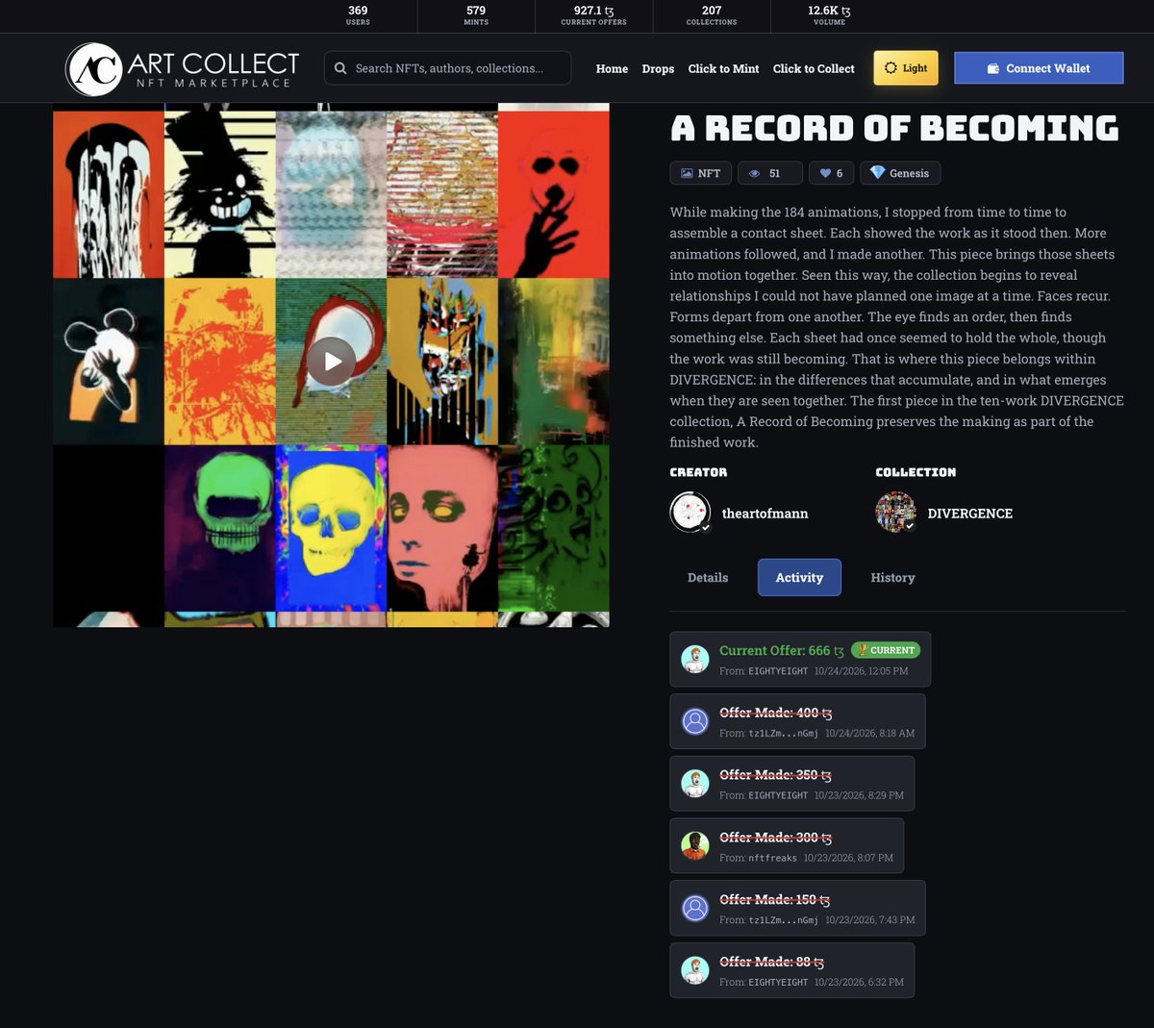Image resolution: width=1154 pixels, height=1028 pixels.
Task: Click avatar on the 350 offer
Action: (x=695, y=783)
